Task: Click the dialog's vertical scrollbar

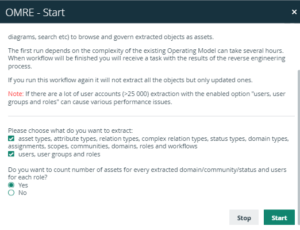Action: [299, 147]
